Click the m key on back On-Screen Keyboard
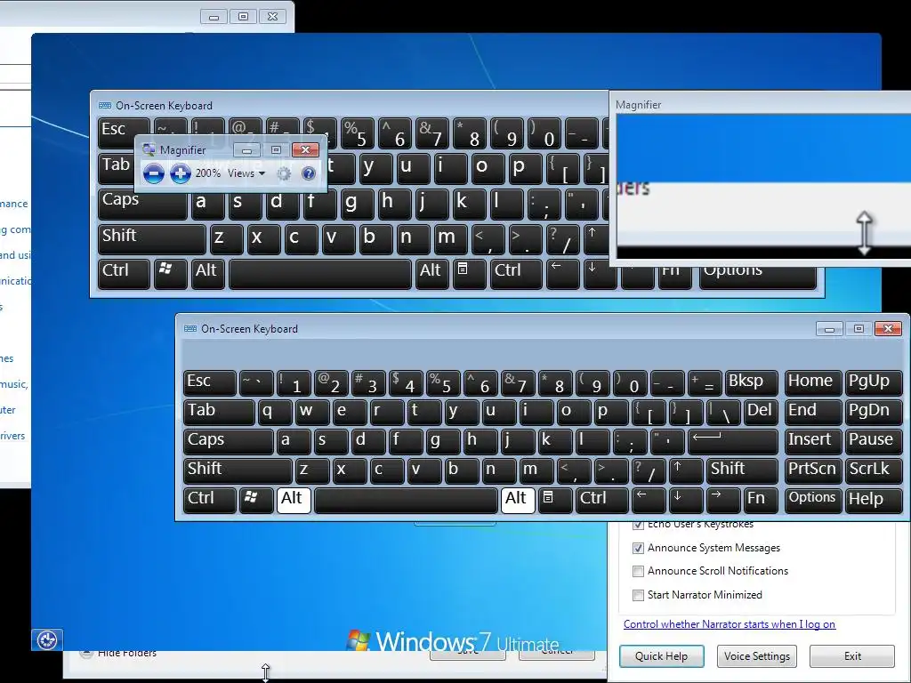911x683 pixels. click(449, 239)
